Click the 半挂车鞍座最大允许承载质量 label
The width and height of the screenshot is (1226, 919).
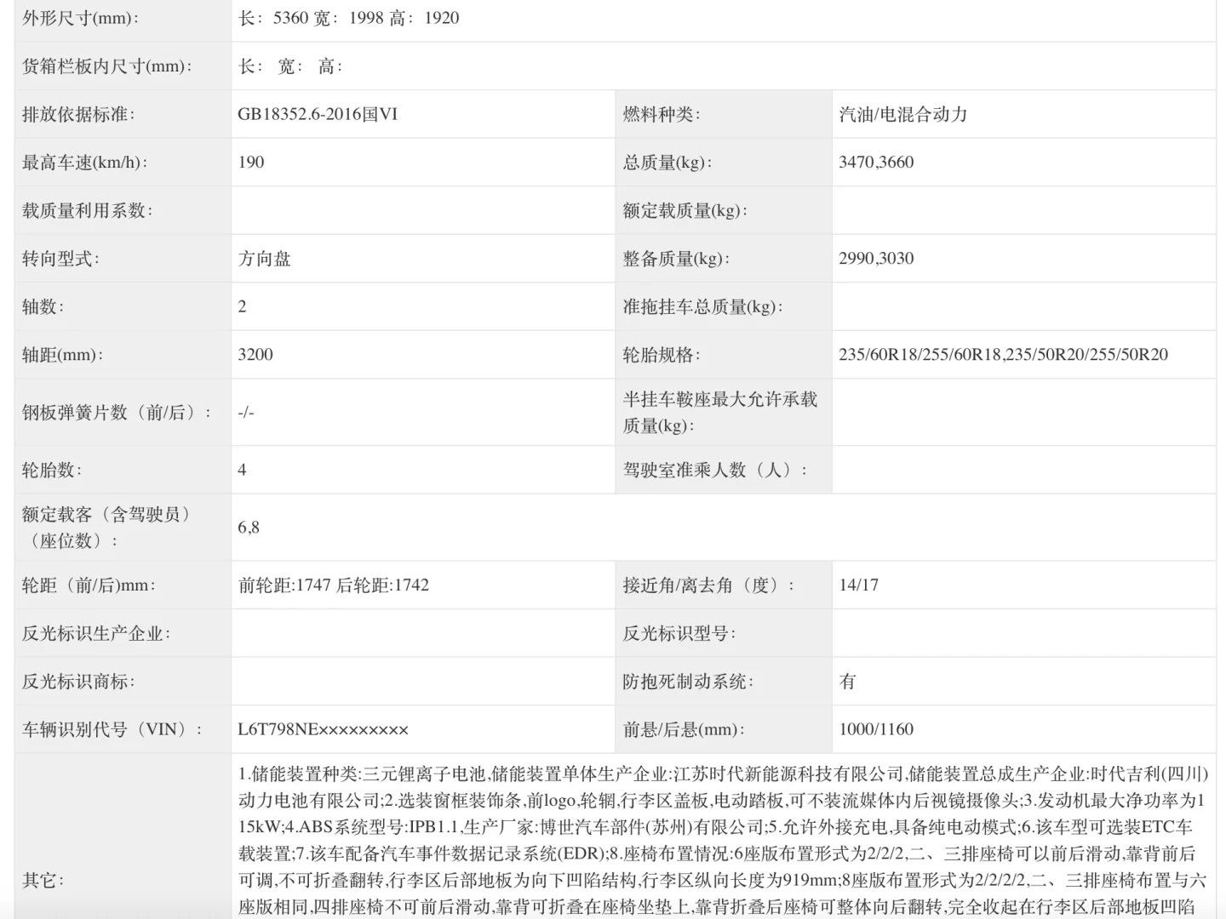point(720,413)
